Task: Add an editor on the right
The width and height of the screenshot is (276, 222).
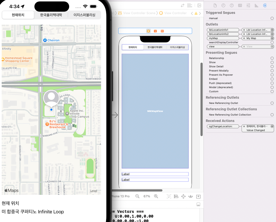Action: 199,6
